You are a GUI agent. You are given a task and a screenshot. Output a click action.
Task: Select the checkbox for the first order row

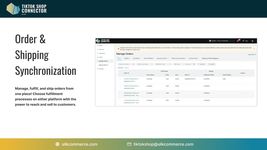pos(120,79)
